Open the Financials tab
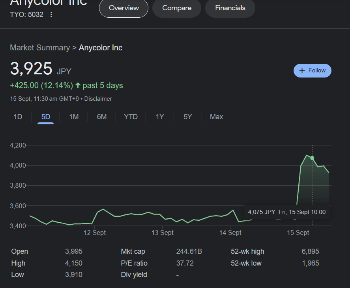This screenshot has height=288, width=350. click(x=230, y=8)
